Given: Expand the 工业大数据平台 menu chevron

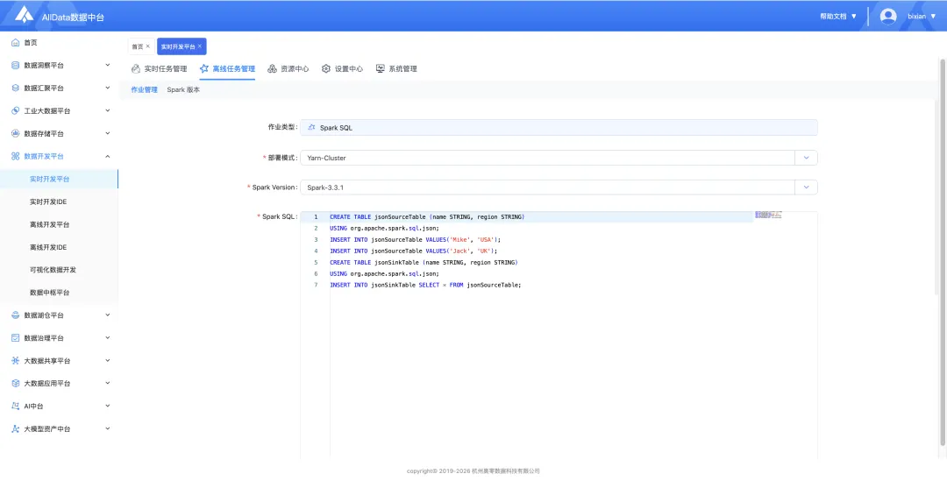Looking at the screenshot, I should [x=108, y=111].
